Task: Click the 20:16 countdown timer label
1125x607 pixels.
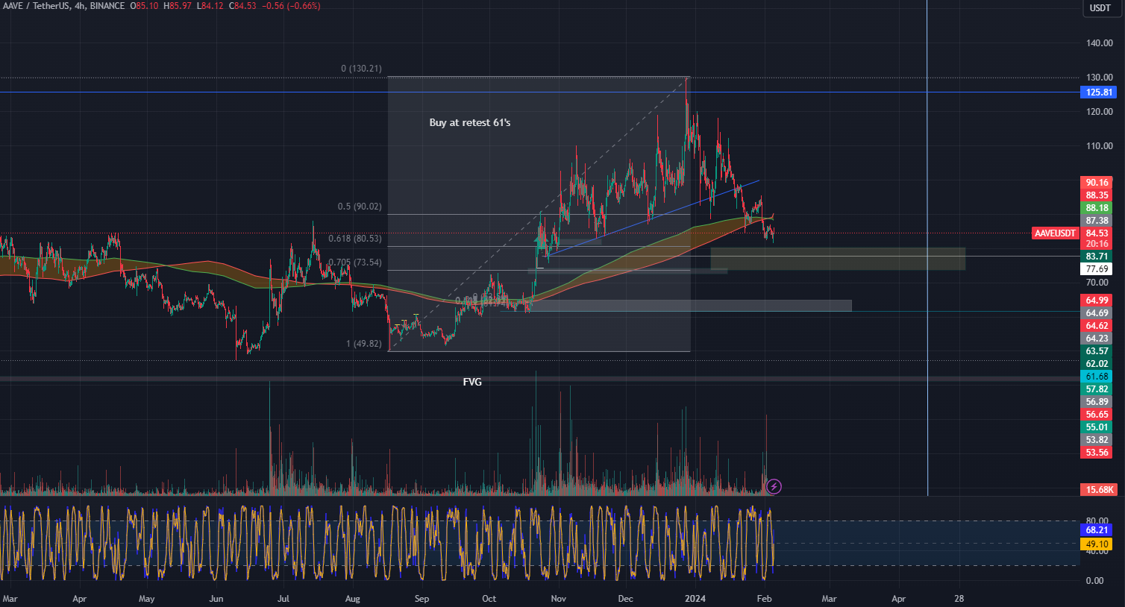Action: coord(1097,244)
